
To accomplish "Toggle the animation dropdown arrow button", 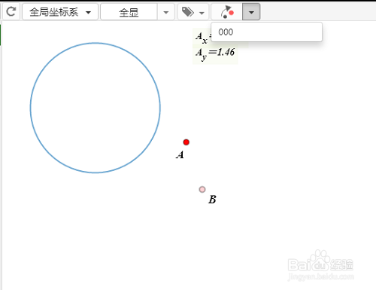I will (x=251, y=12).
